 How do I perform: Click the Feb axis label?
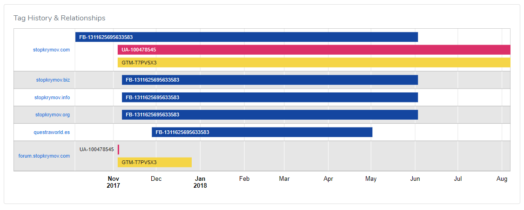coord(244,179)
